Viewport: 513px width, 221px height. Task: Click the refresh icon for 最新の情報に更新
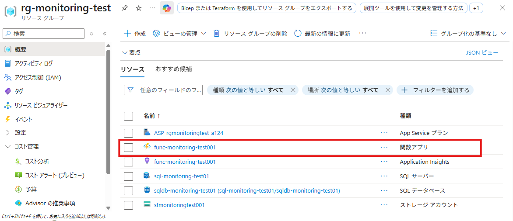pos(298,34)
